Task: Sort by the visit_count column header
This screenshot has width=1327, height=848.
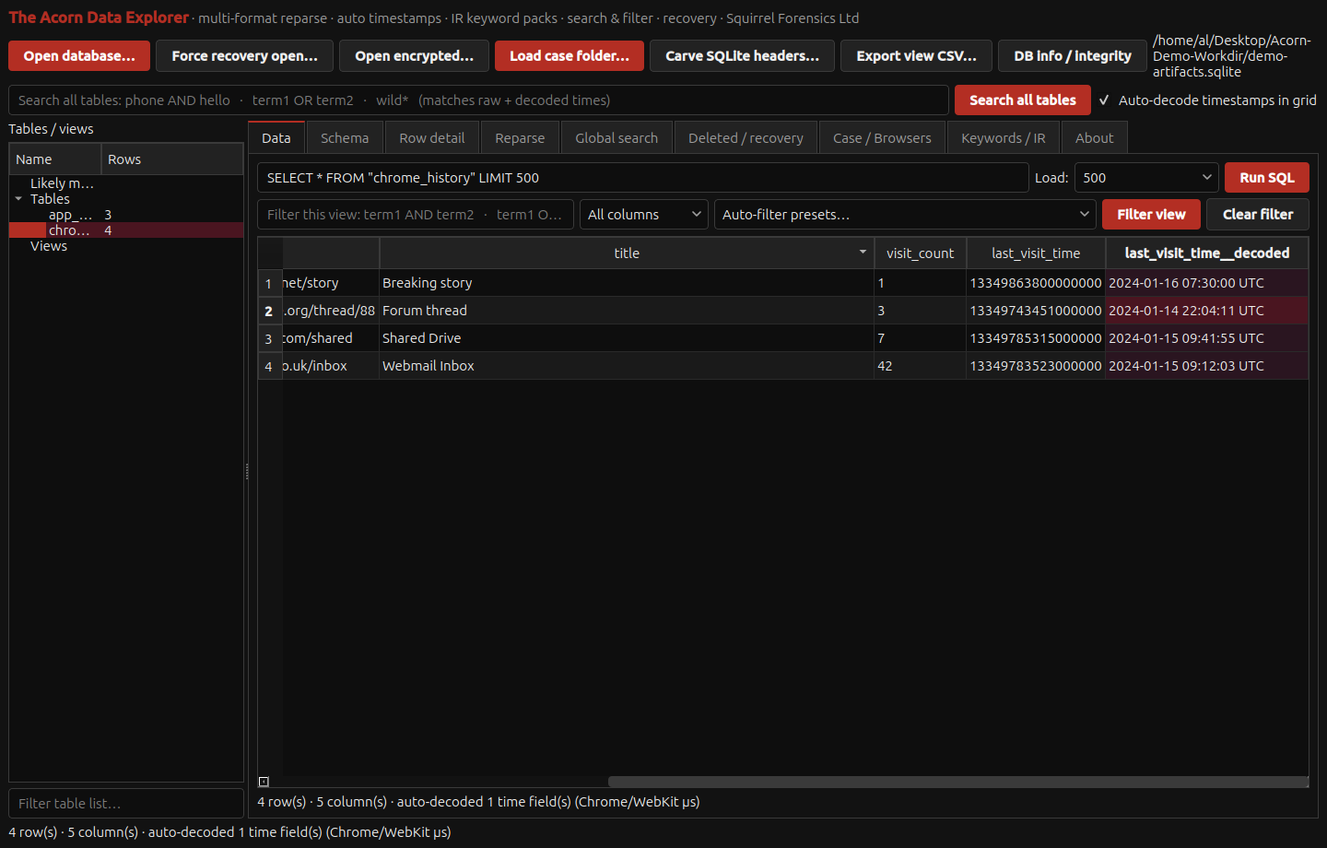Action: coord(920,253)
